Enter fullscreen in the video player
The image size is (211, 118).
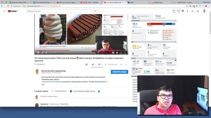pyautogui.click(x=125, y=53)
